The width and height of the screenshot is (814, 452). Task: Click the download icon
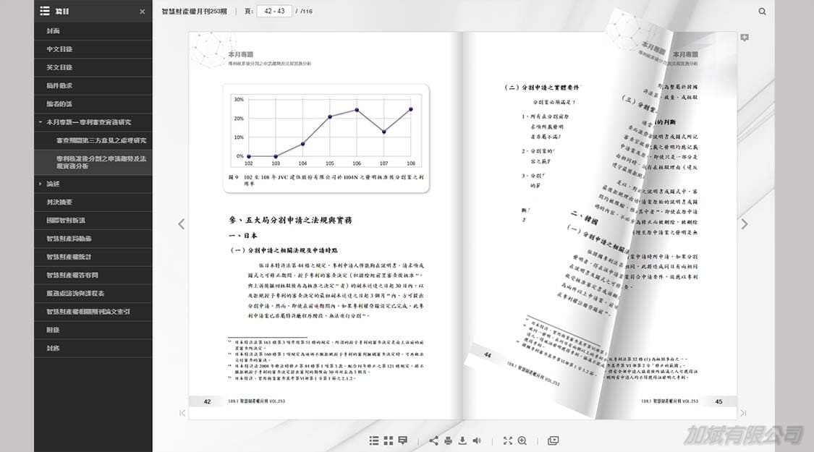(x=462, y=440)
